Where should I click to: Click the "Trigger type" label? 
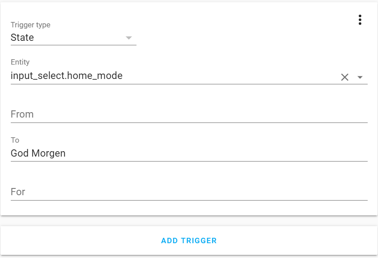(x=31, y=25)
